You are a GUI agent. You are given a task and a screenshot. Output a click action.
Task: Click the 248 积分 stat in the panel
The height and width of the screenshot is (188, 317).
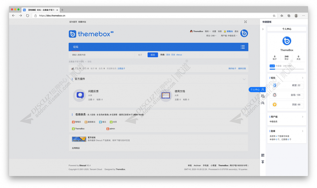point(286,58)
